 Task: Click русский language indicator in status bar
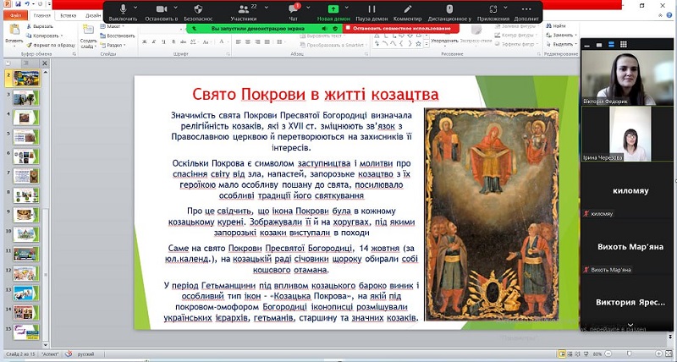pyautogui.click(x=85, y=354)
